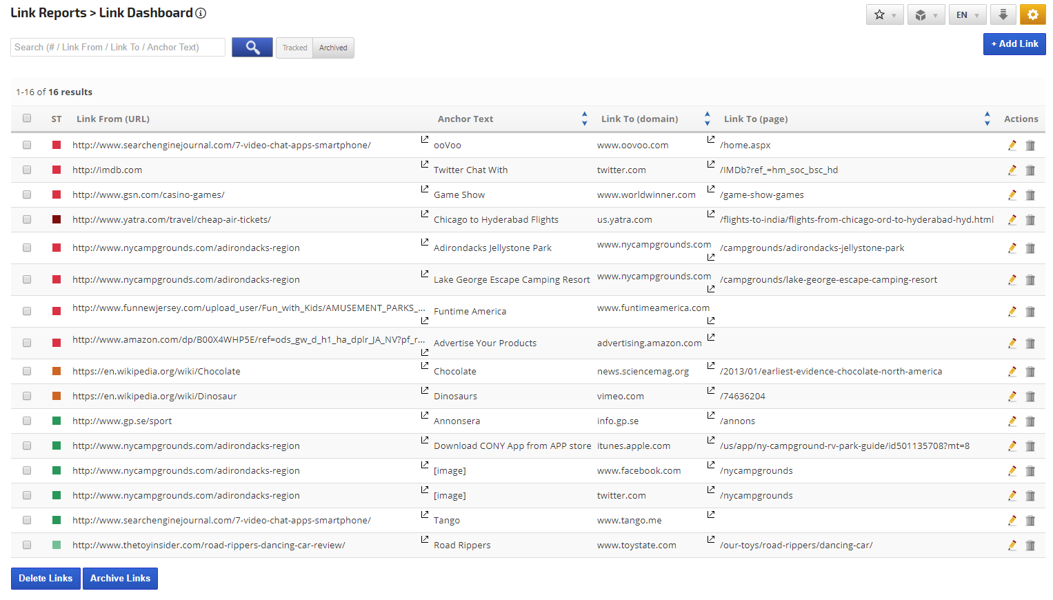The width and height of the screenshot is (1053, 600).
Task: Click the magnifier search button
Action: pos(252,48)
